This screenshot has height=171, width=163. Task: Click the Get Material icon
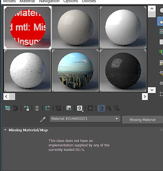[8, 108]
